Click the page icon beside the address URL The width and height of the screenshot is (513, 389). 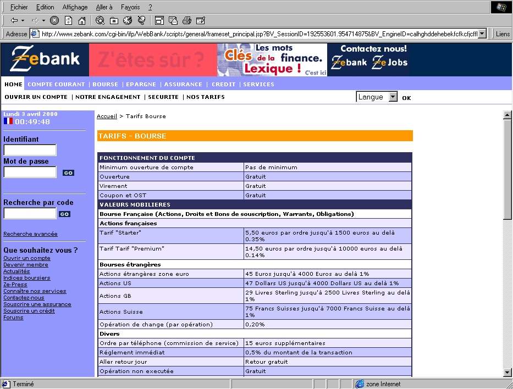pos(35,34)
